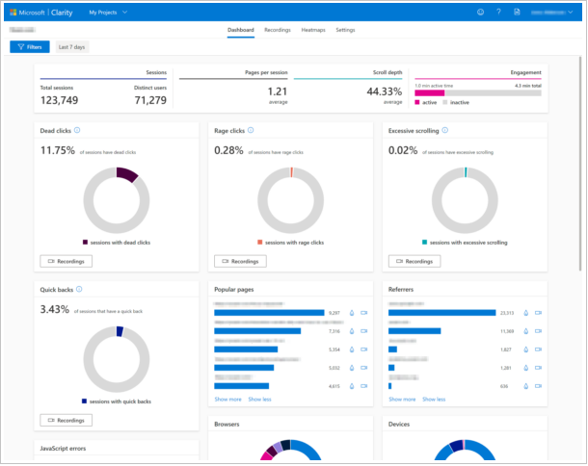Image resolution: width=588 pixels, height=466 pixels.
Task: Open heatmap icon for 5,032 popular page
Action: point(352,368)
